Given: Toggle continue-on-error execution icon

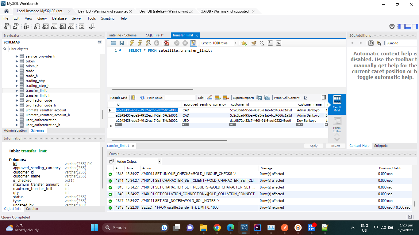Looking at the screenshot, I should [x=167, y=43].
